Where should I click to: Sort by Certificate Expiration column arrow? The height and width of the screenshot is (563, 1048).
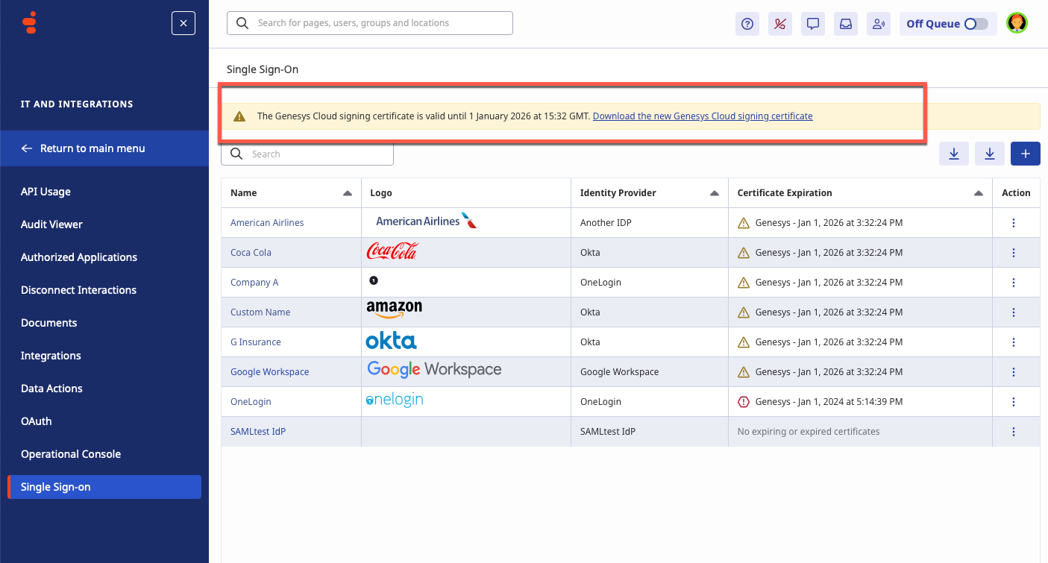pyautogui.click(x=978, y=193)
